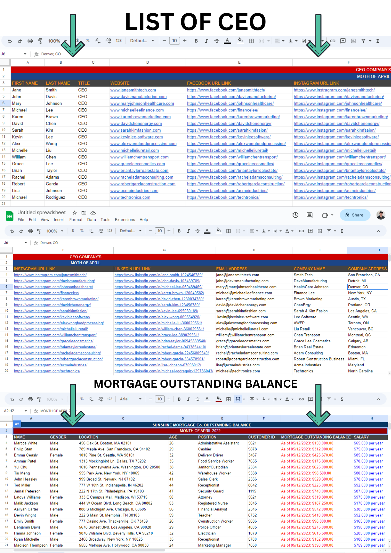Insert chart from toolbar under LIST OF CEO

pyautogui.click(x=353, y=41)
